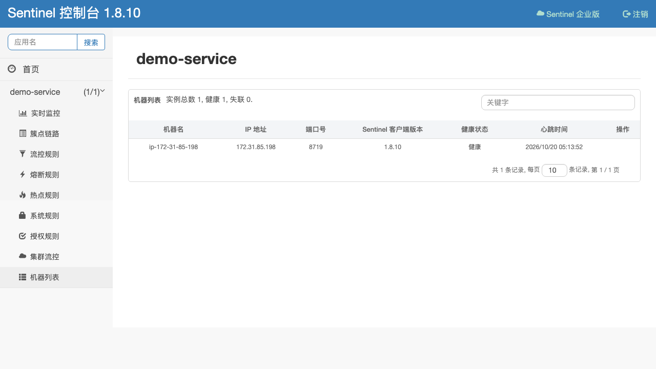The image size is (656, 369).
Task: Click the 健康状态 column header
Action: pos(475,130)
